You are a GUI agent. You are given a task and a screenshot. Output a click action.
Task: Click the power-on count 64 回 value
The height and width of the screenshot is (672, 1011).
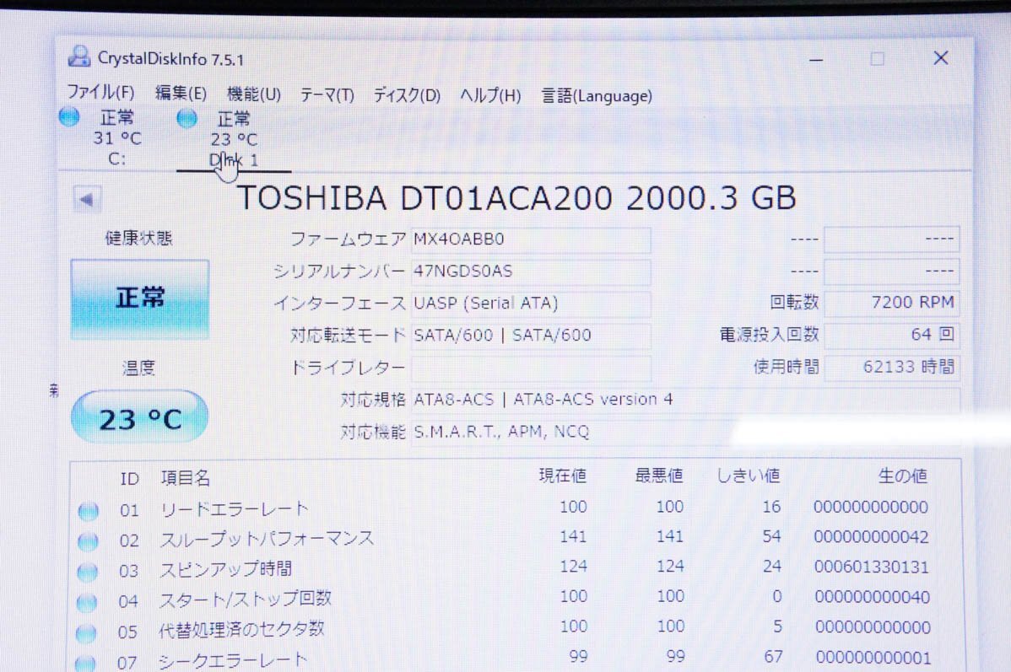click(892, 335)
